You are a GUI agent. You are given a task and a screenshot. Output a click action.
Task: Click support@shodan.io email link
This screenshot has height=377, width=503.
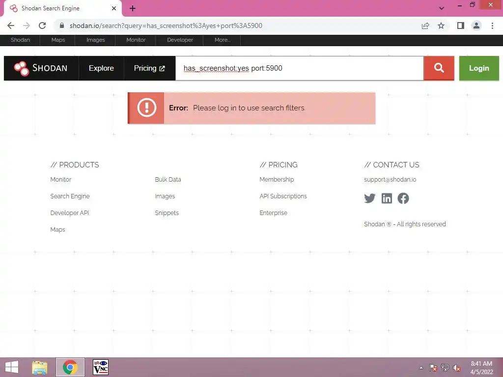click(390, 180)
